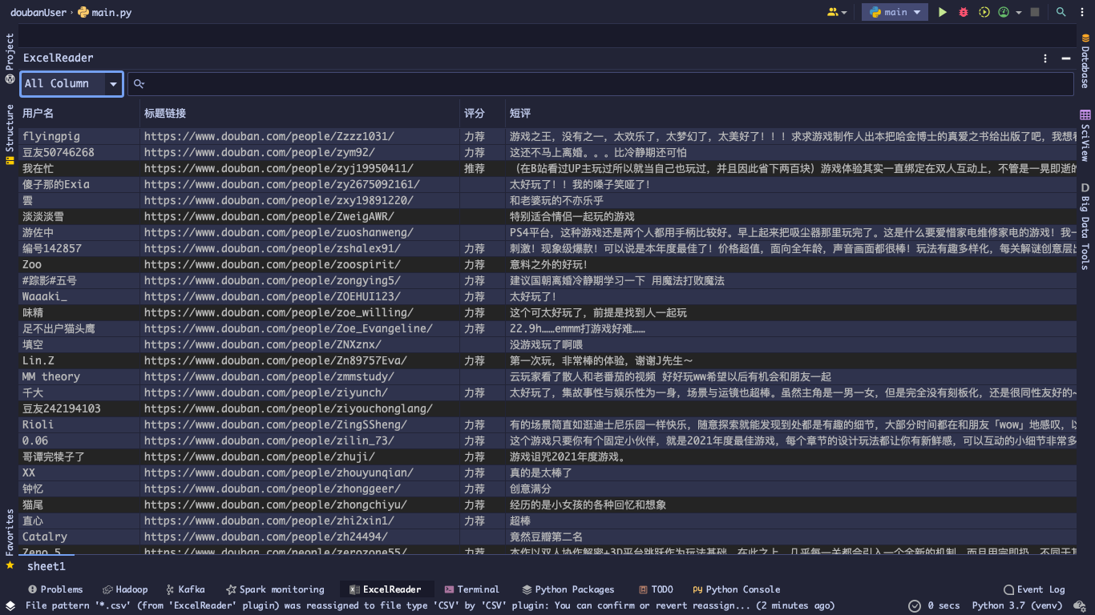Select the ziyouchonglang link cell
The image size is (1095, 615).
[x=301, y=408]
